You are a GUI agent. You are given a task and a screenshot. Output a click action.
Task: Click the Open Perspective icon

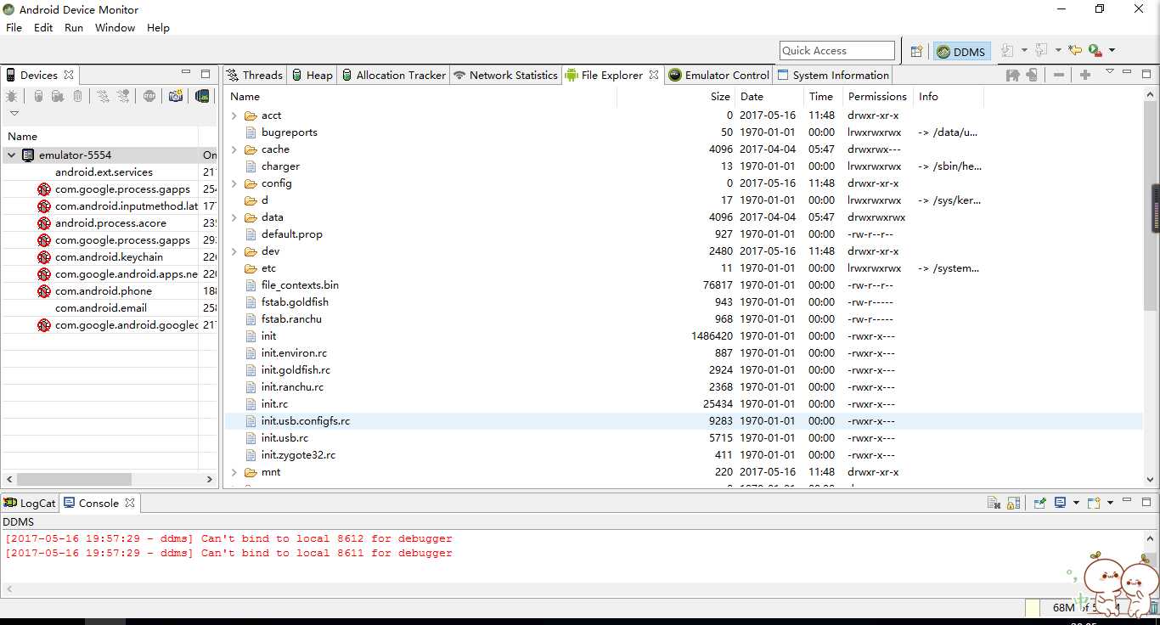(x=916, y=51)
